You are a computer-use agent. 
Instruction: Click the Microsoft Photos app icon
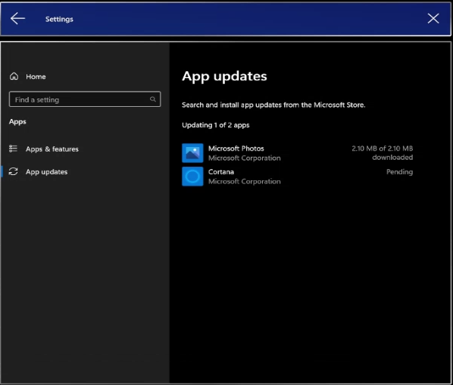tap(192, 153)
